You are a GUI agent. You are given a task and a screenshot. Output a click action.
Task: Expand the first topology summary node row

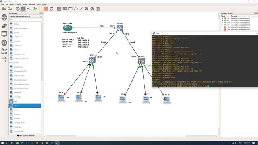tap(222, 19)
